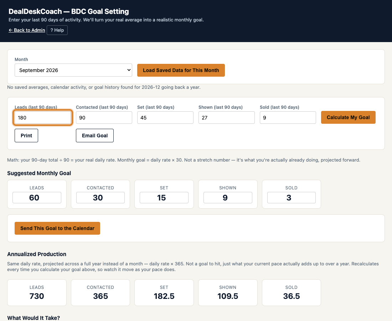This screenshot has width=392, height=321.
Task: Click into Sold (last 90 days) field
Action: click(288, 118)
